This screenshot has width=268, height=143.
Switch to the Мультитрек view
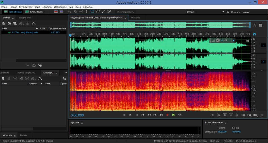click(x=34, y=12)
